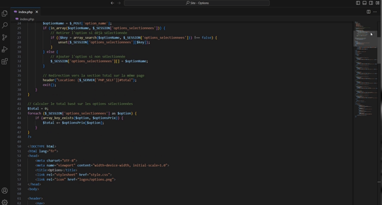
Task: Split the editor to the right
Action: [369, 12]
